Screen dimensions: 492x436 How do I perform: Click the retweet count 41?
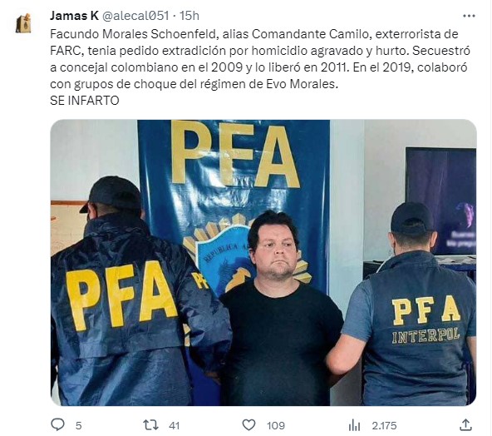pyautogui.click(x=175, y=426)
